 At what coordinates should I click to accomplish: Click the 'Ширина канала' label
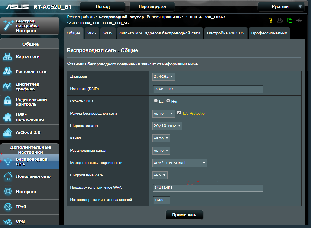tap(84, 126)
